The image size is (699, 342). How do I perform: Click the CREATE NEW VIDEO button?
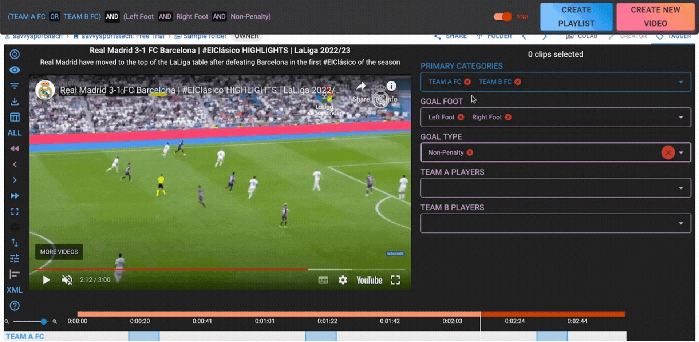(655, 17)
